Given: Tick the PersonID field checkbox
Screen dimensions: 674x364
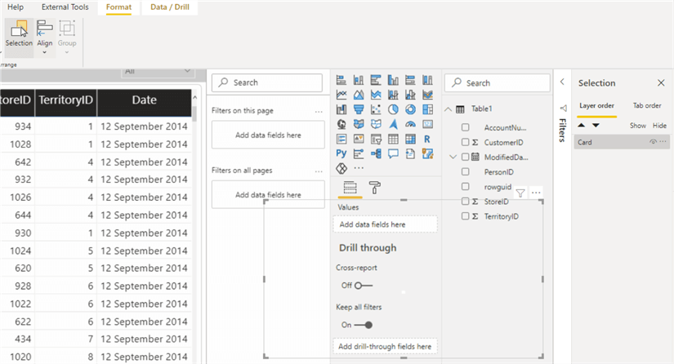Looking at the screenshot, I should (465, 172).
